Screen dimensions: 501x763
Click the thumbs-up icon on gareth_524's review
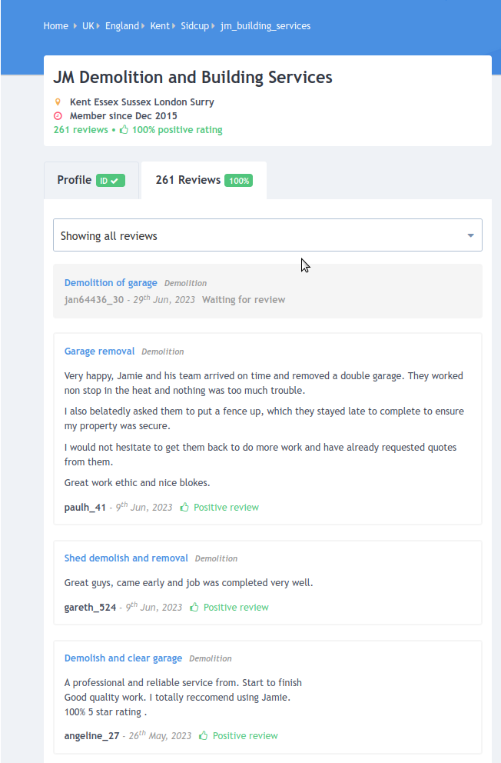click(194, 607)
